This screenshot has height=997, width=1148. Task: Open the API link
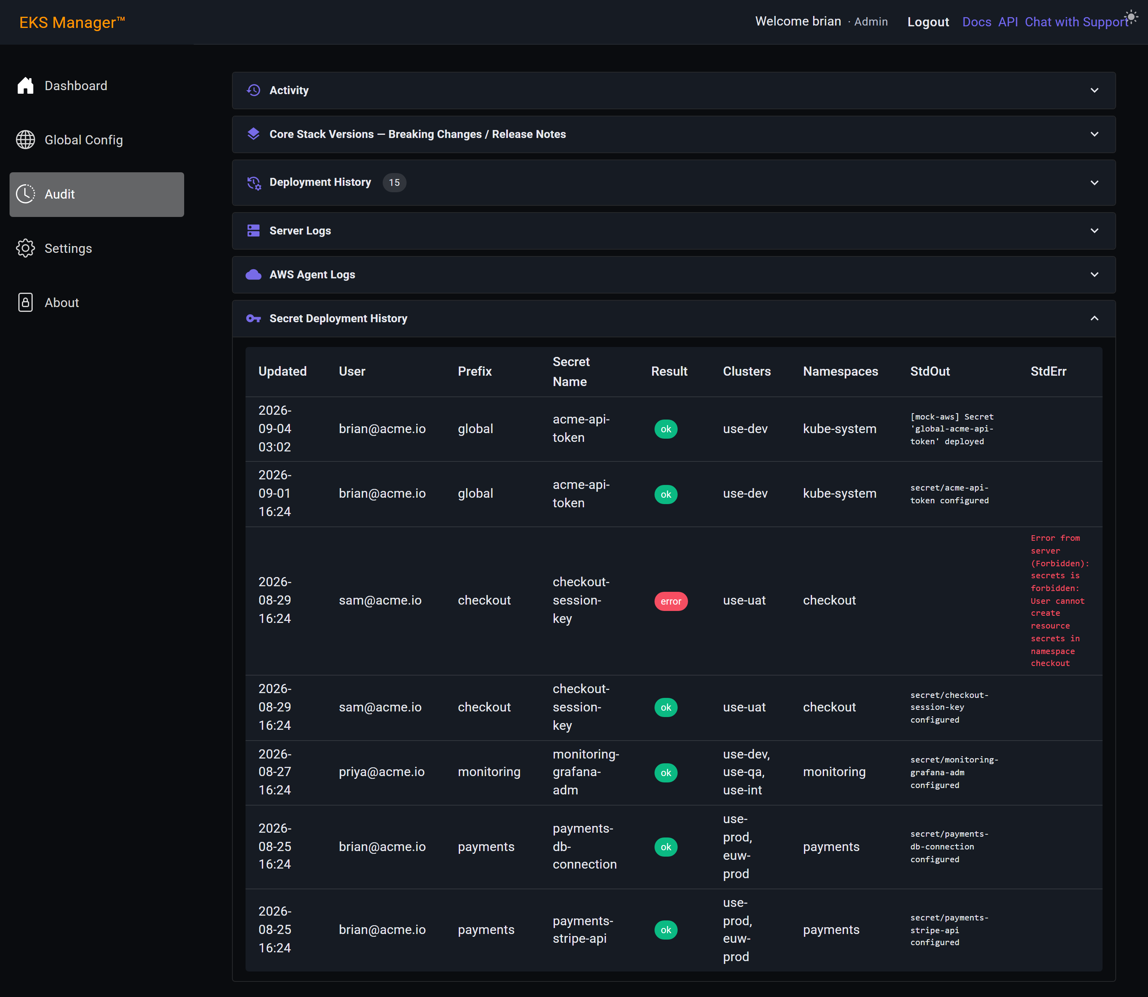pyautogui.click(x=1008, y=22)
